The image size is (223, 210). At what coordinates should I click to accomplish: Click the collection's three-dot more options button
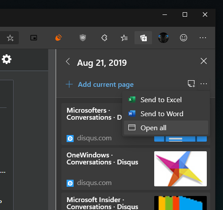tap(204, 84)
